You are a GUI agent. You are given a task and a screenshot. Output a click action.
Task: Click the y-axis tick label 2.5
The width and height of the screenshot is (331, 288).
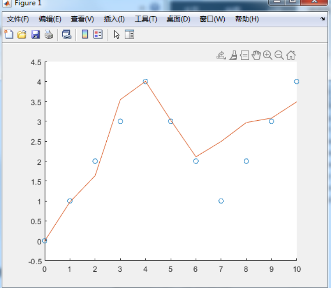pos(36,142)
